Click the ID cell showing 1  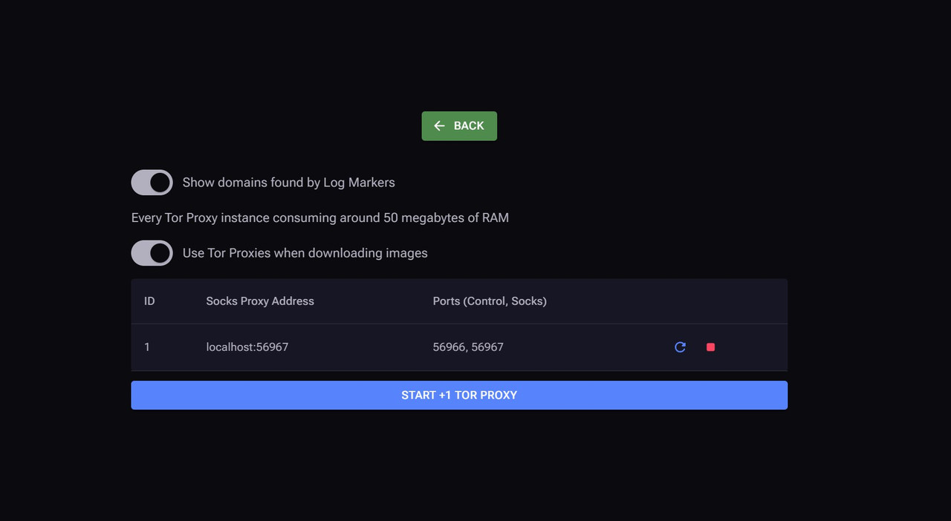(x=147, y=347)
